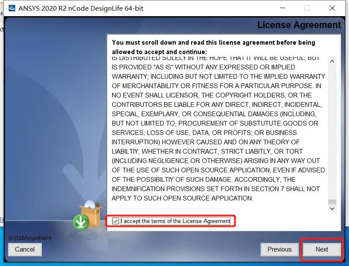349x266 pixels.
Task: Click the Next button
Action: [x=322, y=249]
